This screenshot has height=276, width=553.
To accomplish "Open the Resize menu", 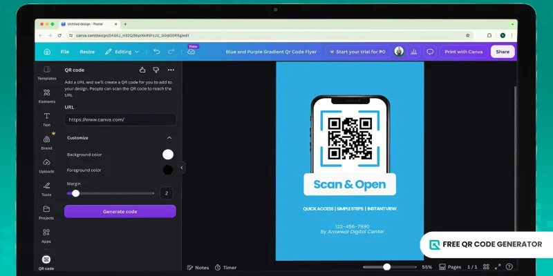I will [87, 52].
